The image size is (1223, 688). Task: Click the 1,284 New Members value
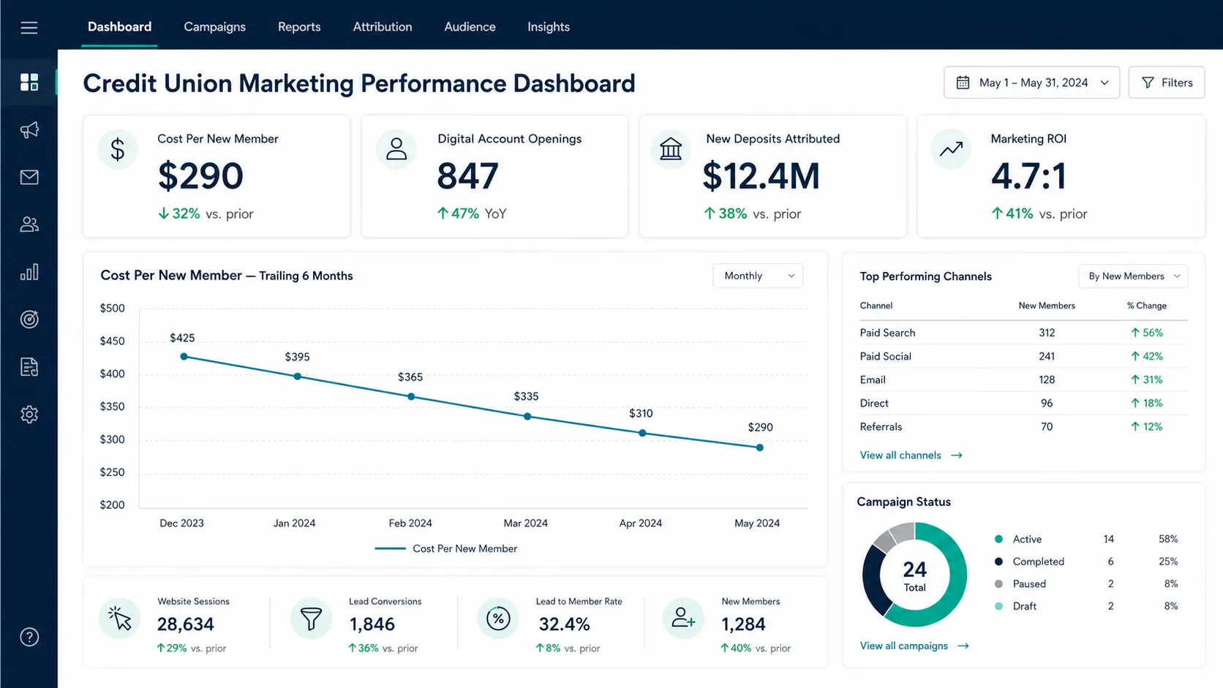tap(743, 624)
